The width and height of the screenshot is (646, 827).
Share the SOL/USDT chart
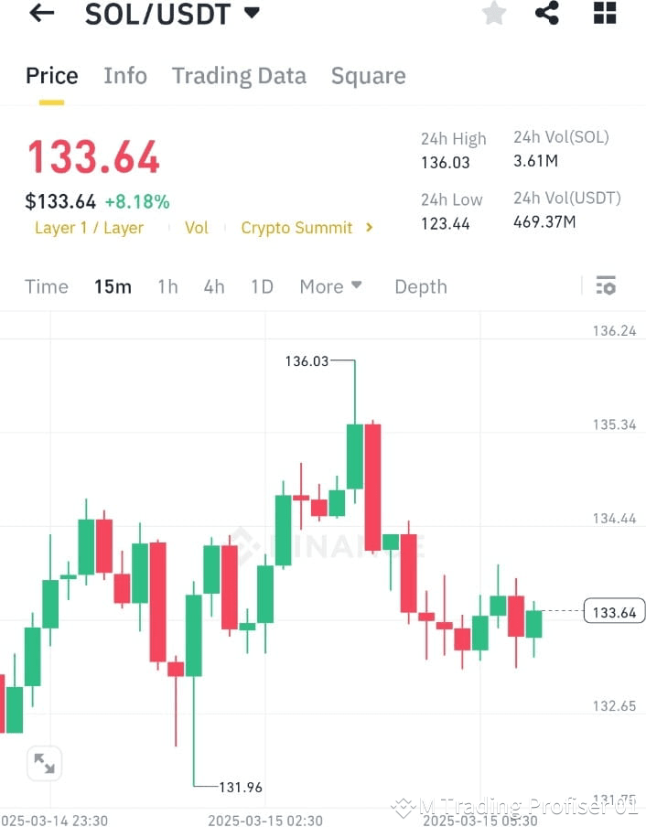(x=547, y=13)
